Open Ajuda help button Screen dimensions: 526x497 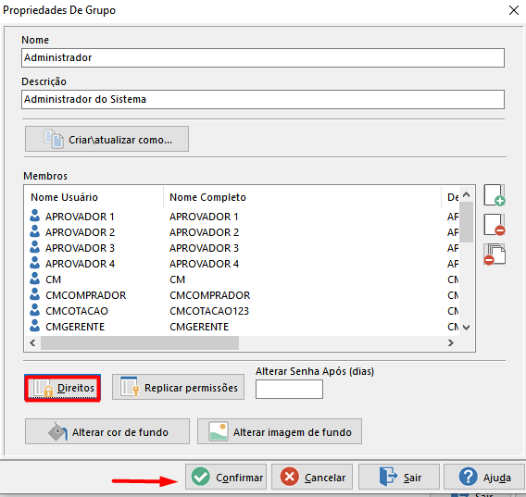coord(484,477)
